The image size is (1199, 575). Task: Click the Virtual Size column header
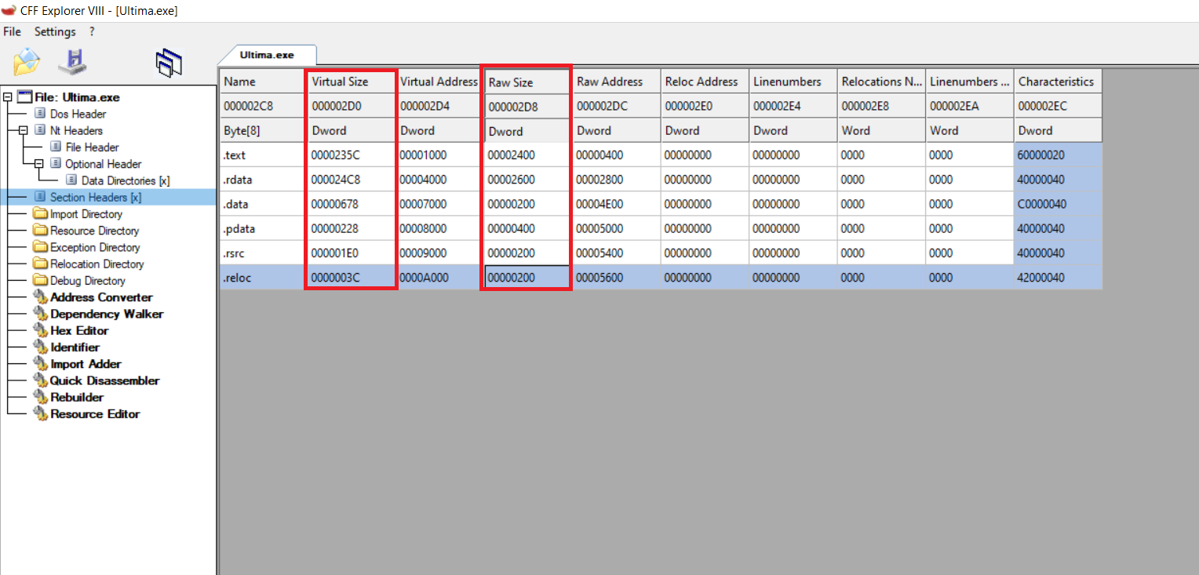tap(352, 82)
